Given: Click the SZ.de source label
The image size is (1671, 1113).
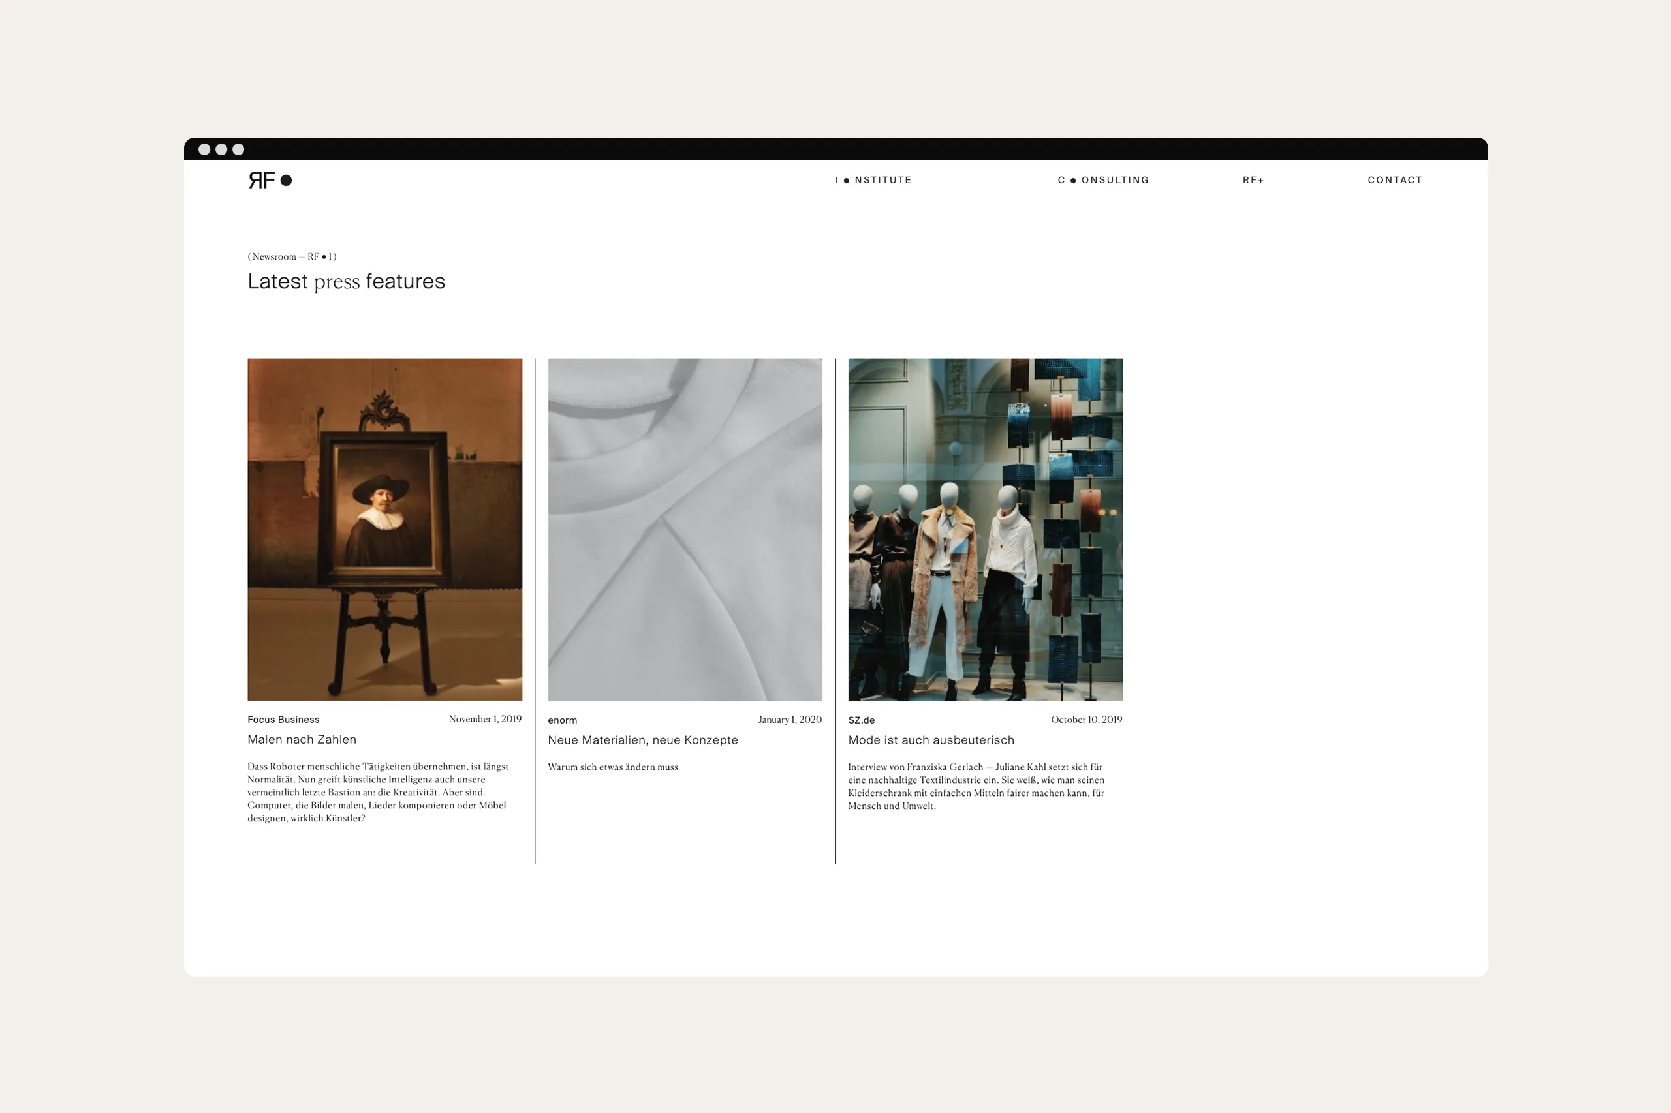Looking at the screenshot, I should point(861,719).
